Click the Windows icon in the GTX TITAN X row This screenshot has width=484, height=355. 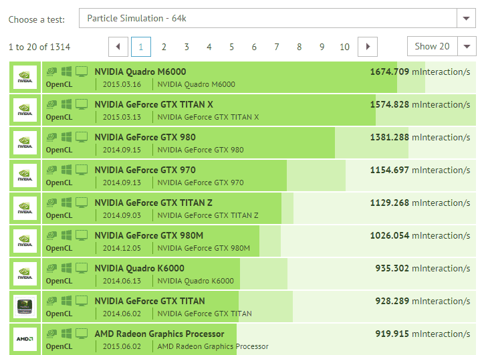tap(67, 104)
